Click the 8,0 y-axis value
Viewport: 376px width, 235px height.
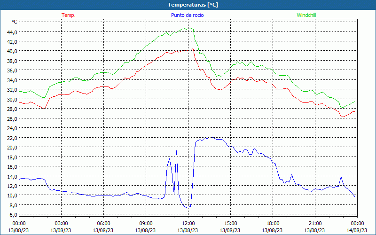(13, 205)
